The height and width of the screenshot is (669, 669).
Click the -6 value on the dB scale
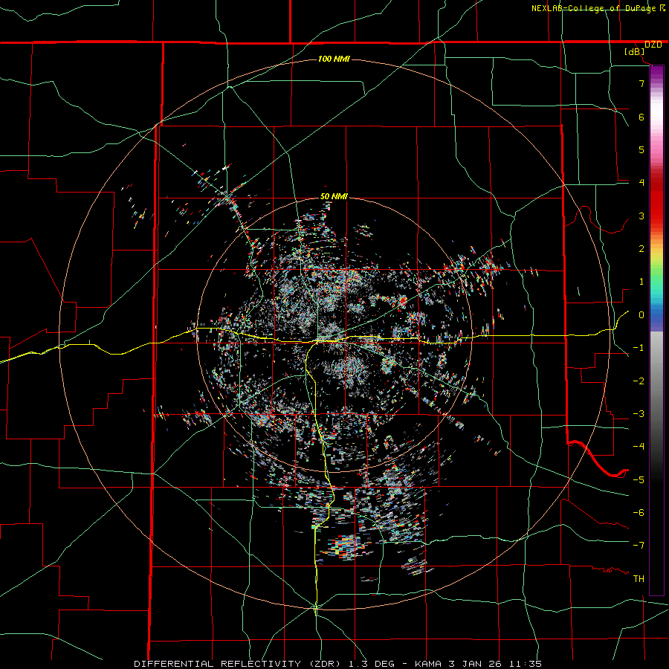click(x=639, y=513)
